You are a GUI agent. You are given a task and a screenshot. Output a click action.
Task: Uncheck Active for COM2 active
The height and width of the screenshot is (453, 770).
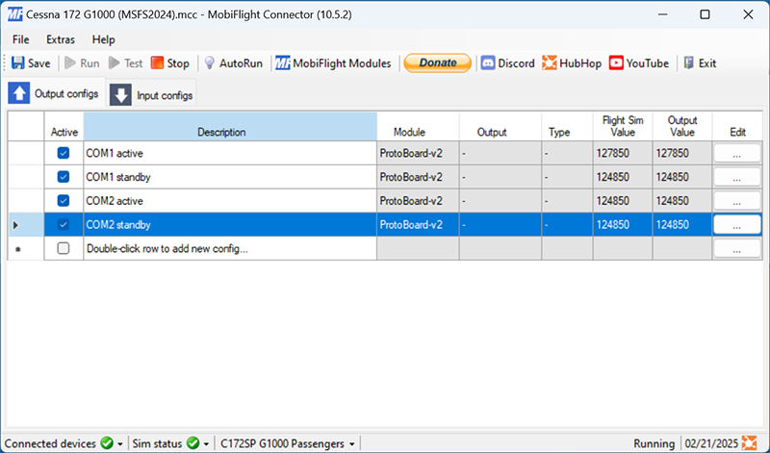[64, 200]
